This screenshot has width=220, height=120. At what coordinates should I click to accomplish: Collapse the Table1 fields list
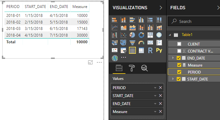[x=170, y=35]
